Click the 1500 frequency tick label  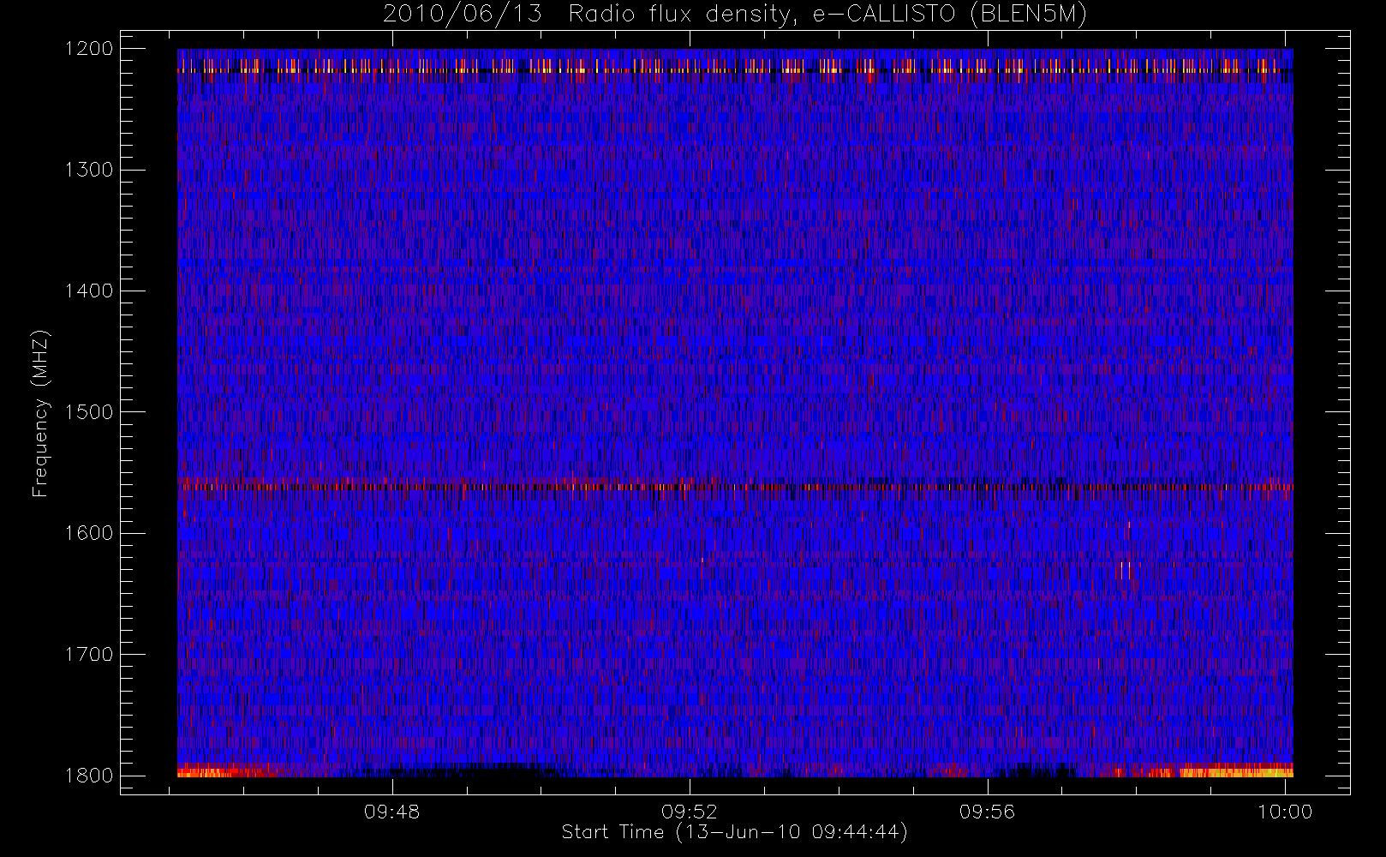point(89,412)
